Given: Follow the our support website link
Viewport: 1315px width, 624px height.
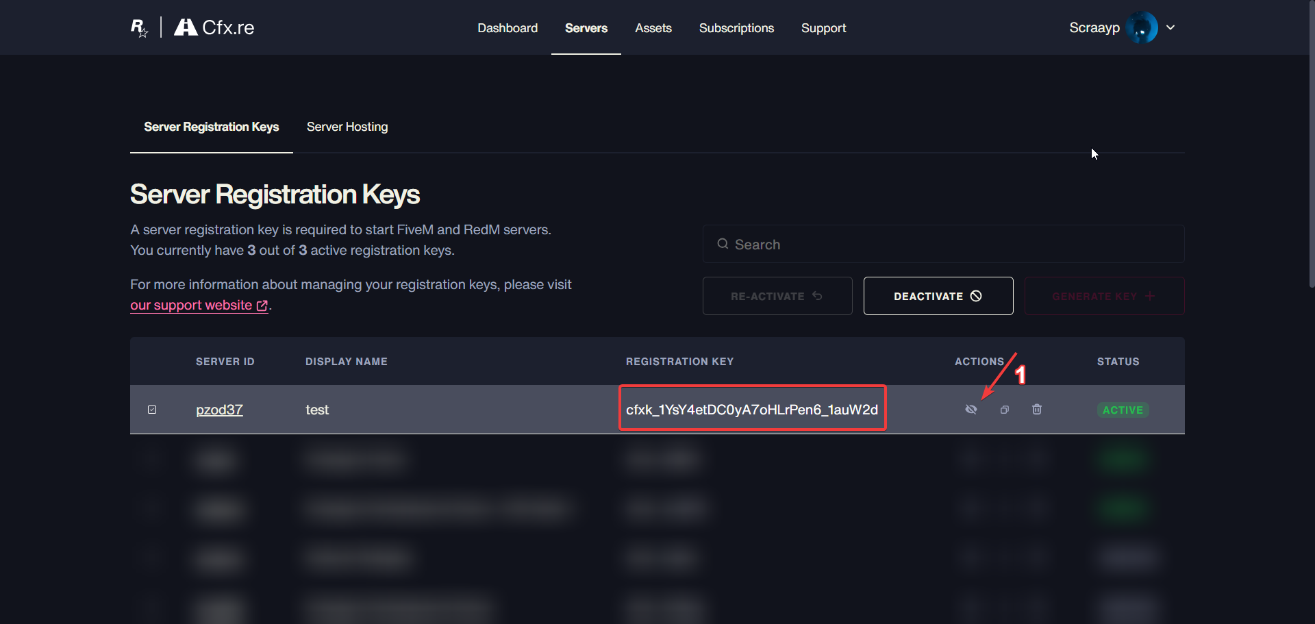Looking at the screenshot, I should 199,305.
